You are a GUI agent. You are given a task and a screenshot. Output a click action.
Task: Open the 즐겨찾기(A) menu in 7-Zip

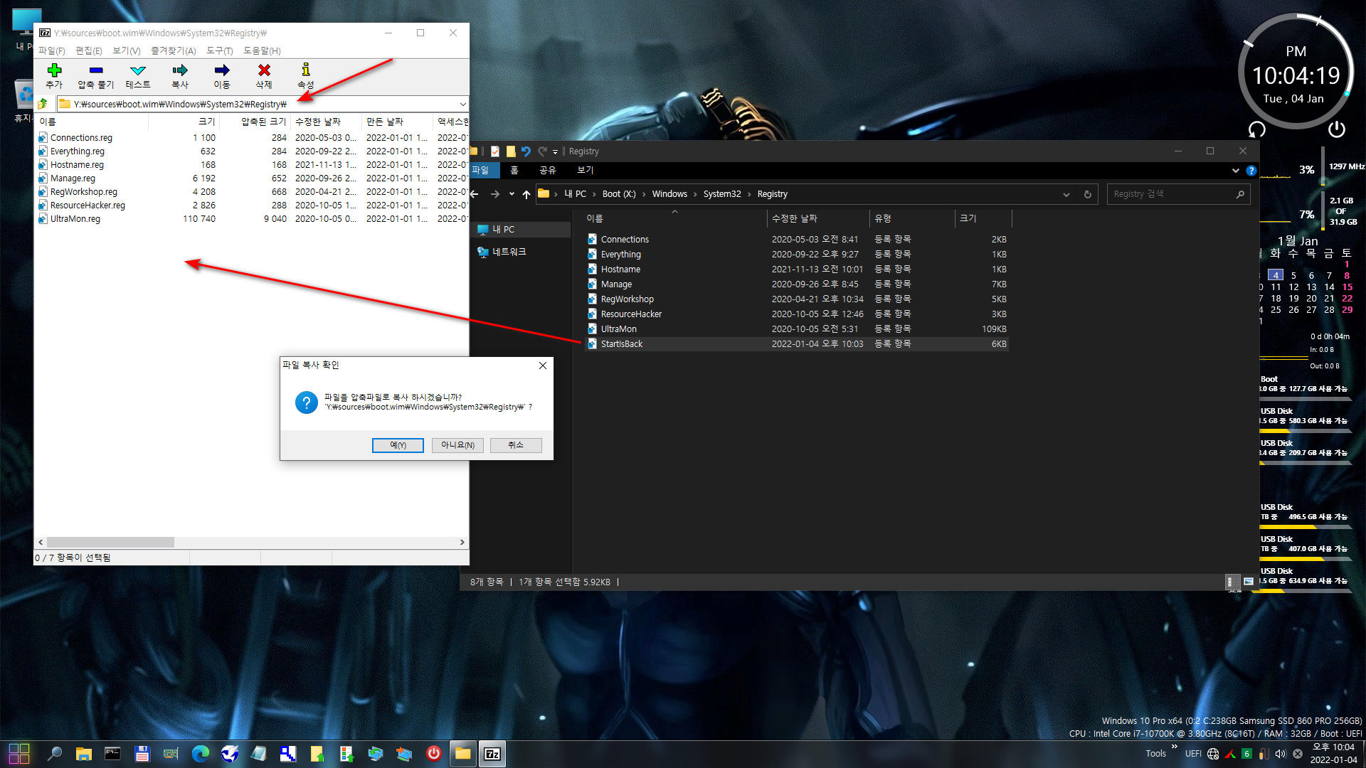(x=174, y=50)
